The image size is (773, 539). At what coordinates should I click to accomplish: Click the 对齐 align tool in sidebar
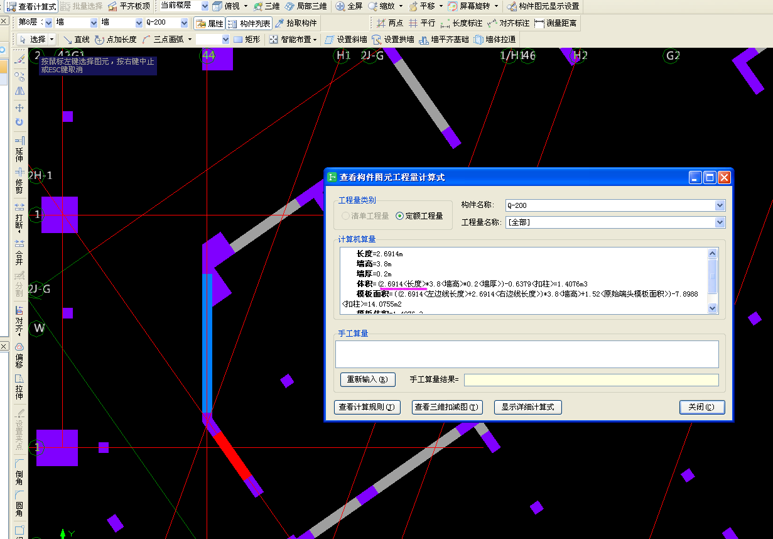point(19,320)
